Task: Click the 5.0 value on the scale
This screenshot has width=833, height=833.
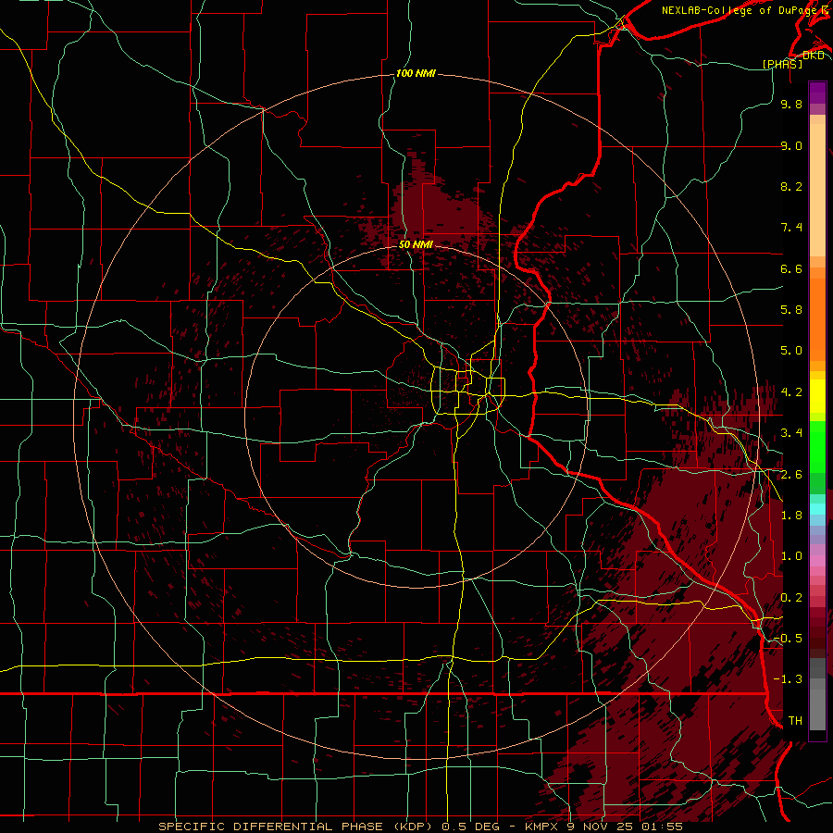Action: click(791, 351)
